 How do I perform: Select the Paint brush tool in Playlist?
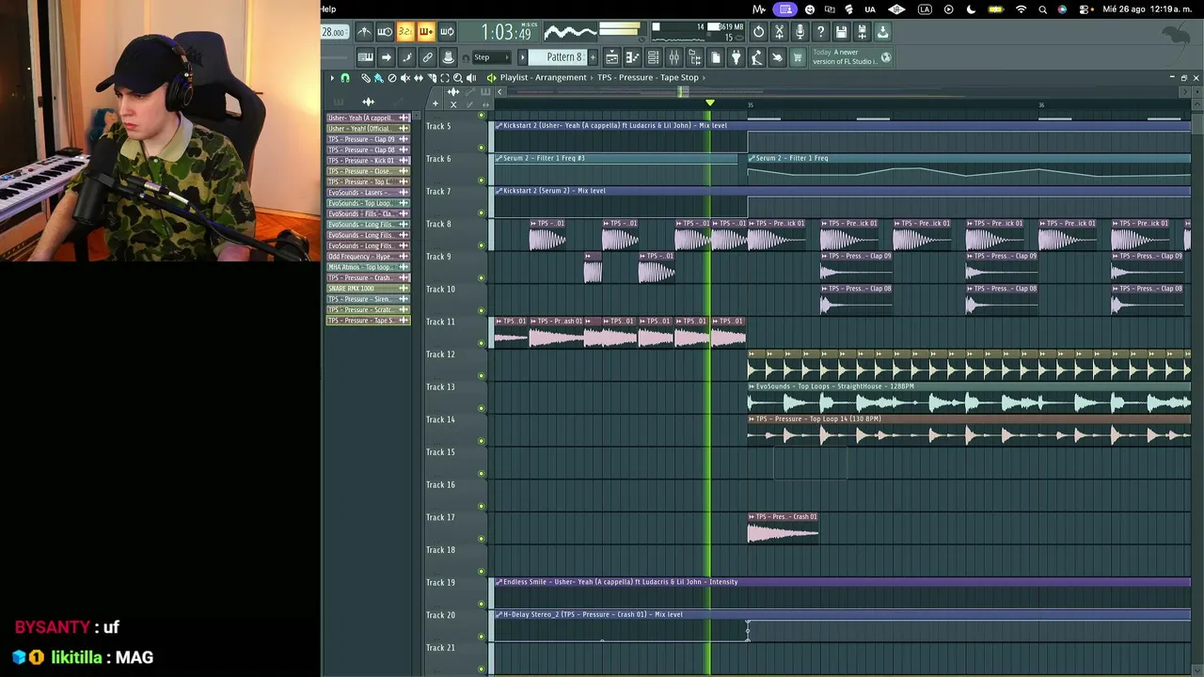pyautogui.click(x=379, y=78)
